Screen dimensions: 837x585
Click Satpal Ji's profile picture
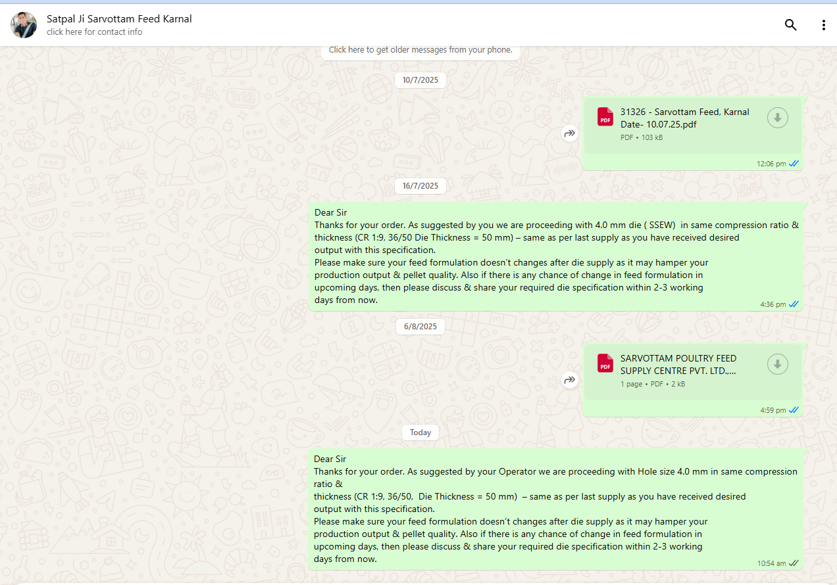pos(24,25)
